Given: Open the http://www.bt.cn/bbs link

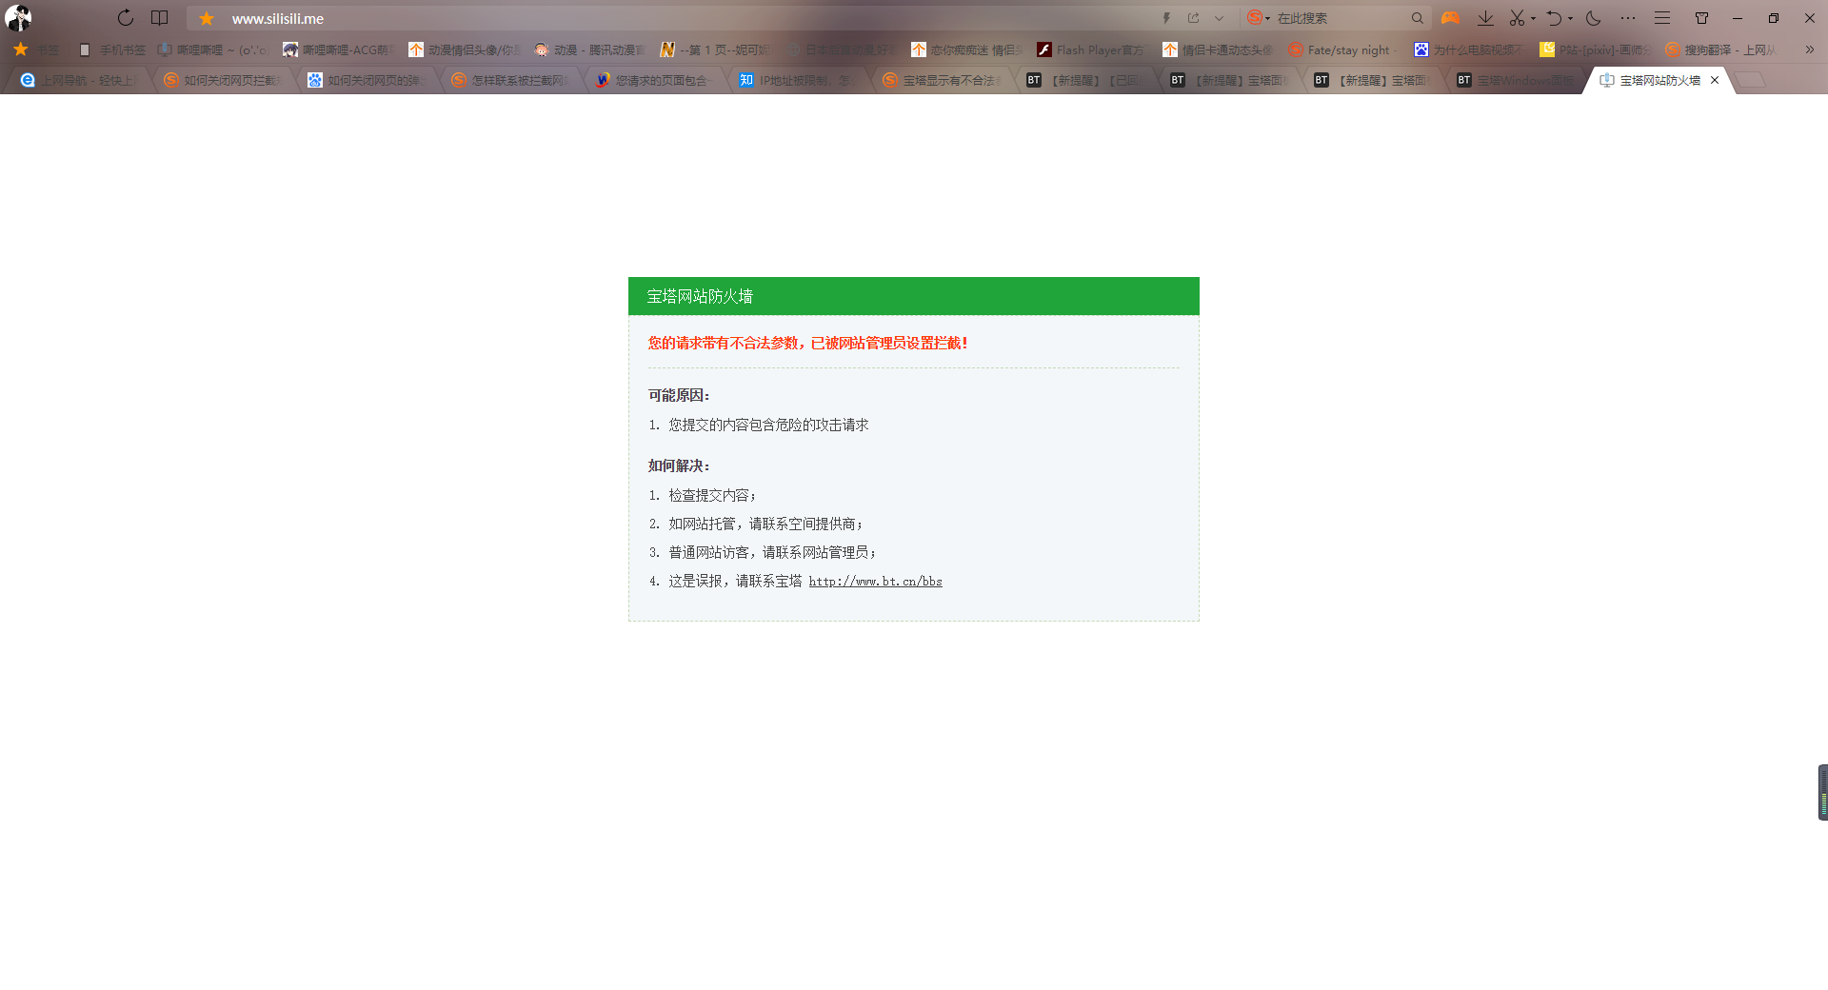Looking at the screenshot, I should (x=875, y=581).
